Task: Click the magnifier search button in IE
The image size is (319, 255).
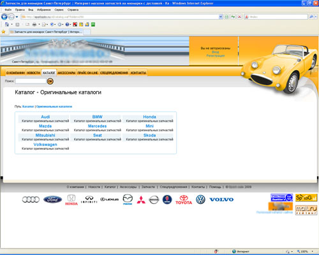Action: [x=311, y=17]
